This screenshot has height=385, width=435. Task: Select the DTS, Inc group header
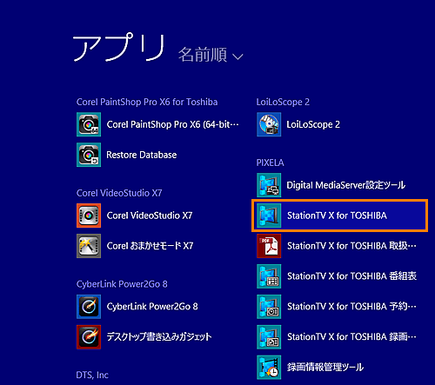[x=92, y=375]
